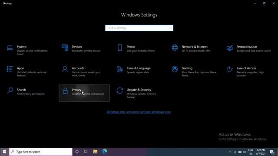Click 'Background, lock screen, colors' description
Viewport: 278px width, 156px height.
(254, 51)
